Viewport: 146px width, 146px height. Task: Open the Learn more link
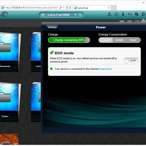pyautogui.click(x=105, y=69)
